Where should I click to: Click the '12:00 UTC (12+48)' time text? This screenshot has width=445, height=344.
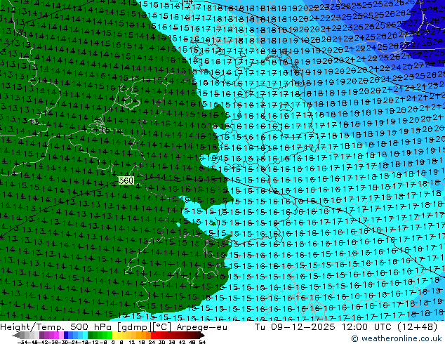click(x=390, y=327)
